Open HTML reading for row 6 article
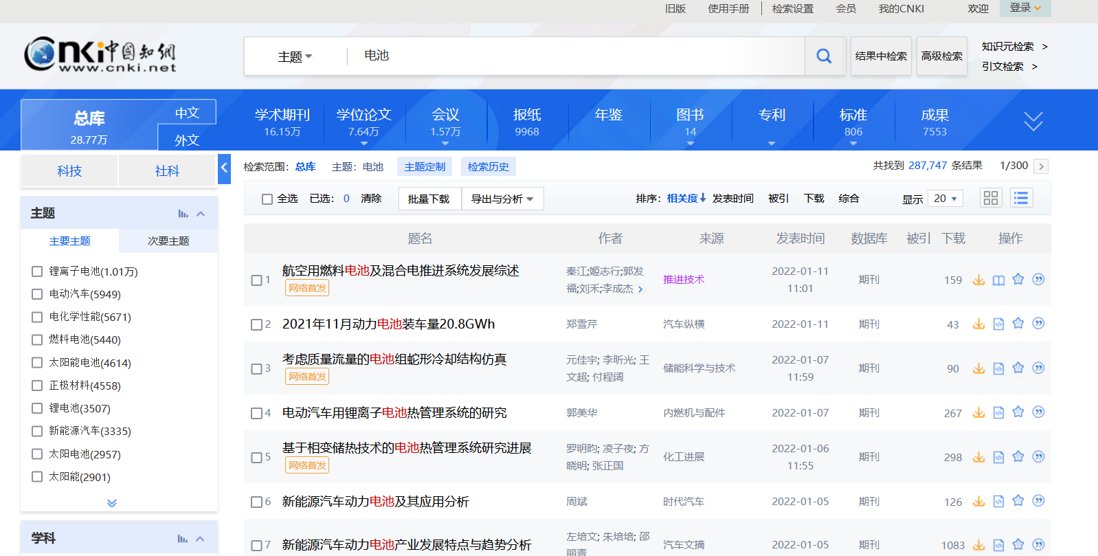The height and width of the screenshot is (556, 1098). (998, 501)
